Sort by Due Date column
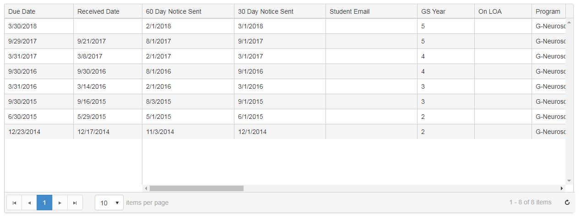Image resolution: width=581 pixels, height=219 pixels. coord(22,11)
